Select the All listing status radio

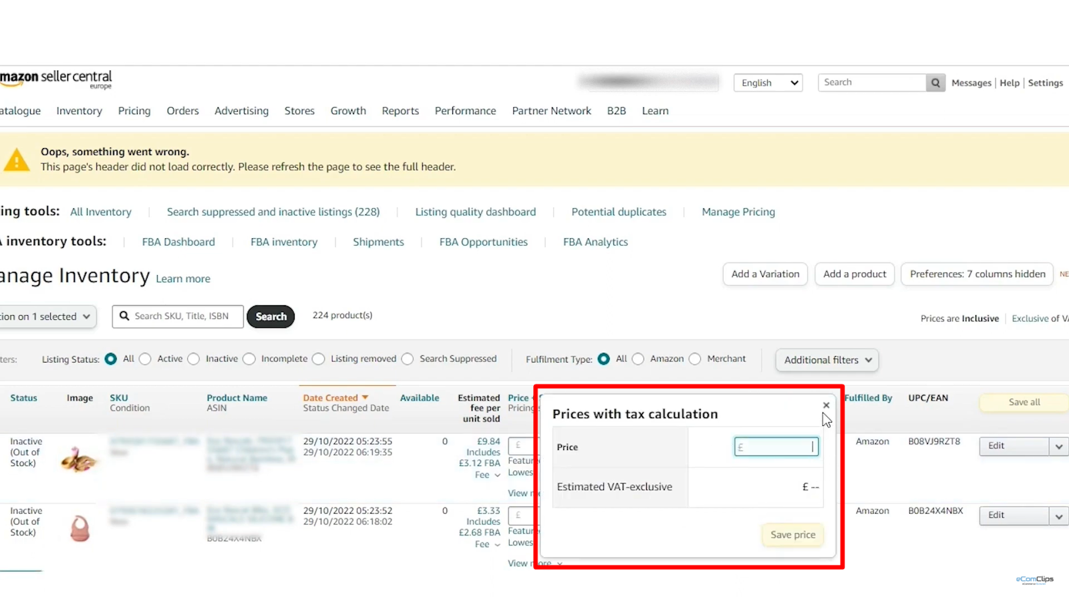tap(111, 359)
